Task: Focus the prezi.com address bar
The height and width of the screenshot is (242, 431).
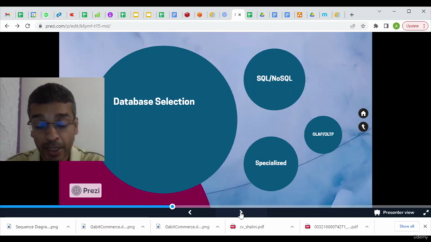Action: coord(193,26)
